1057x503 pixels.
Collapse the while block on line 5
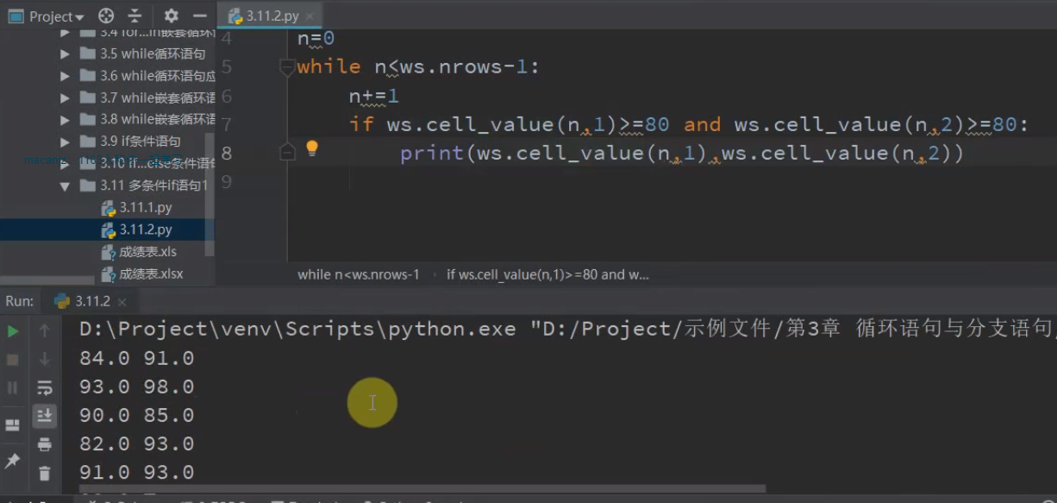tap(287, 66)
